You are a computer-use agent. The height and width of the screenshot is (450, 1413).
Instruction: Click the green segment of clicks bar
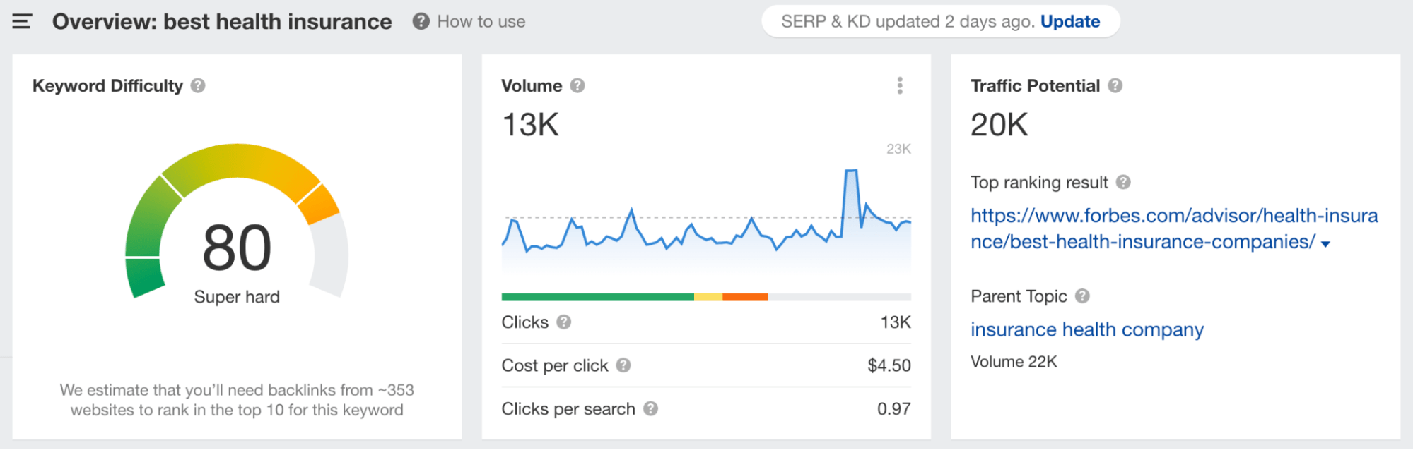pos(597,297)
